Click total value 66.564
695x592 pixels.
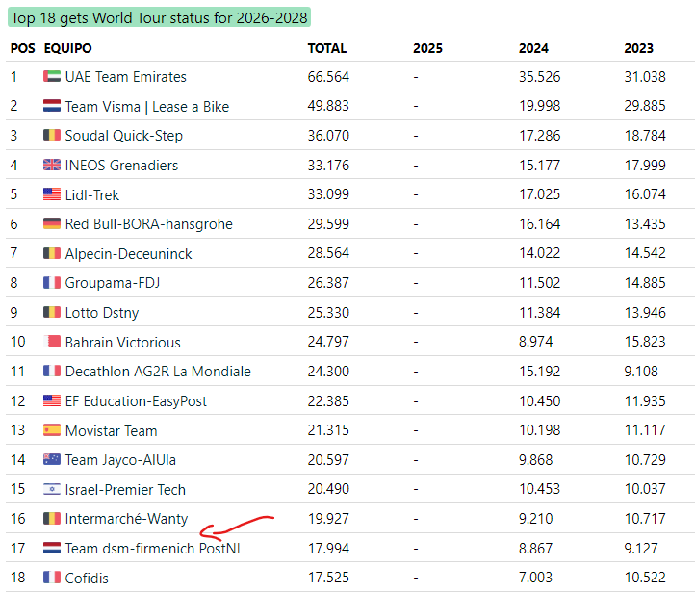328,77
